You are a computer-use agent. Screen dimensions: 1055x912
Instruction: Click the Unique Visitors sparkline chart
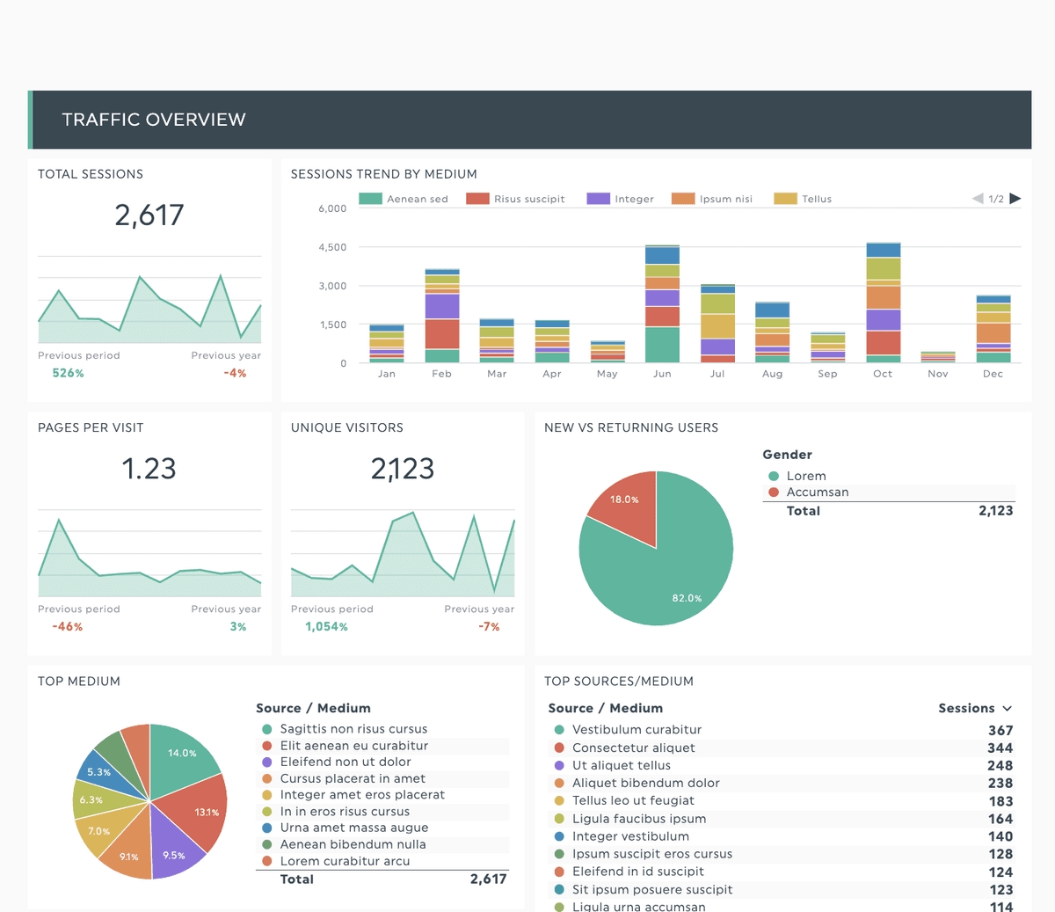pyautogui.click(x=403, y=554)
